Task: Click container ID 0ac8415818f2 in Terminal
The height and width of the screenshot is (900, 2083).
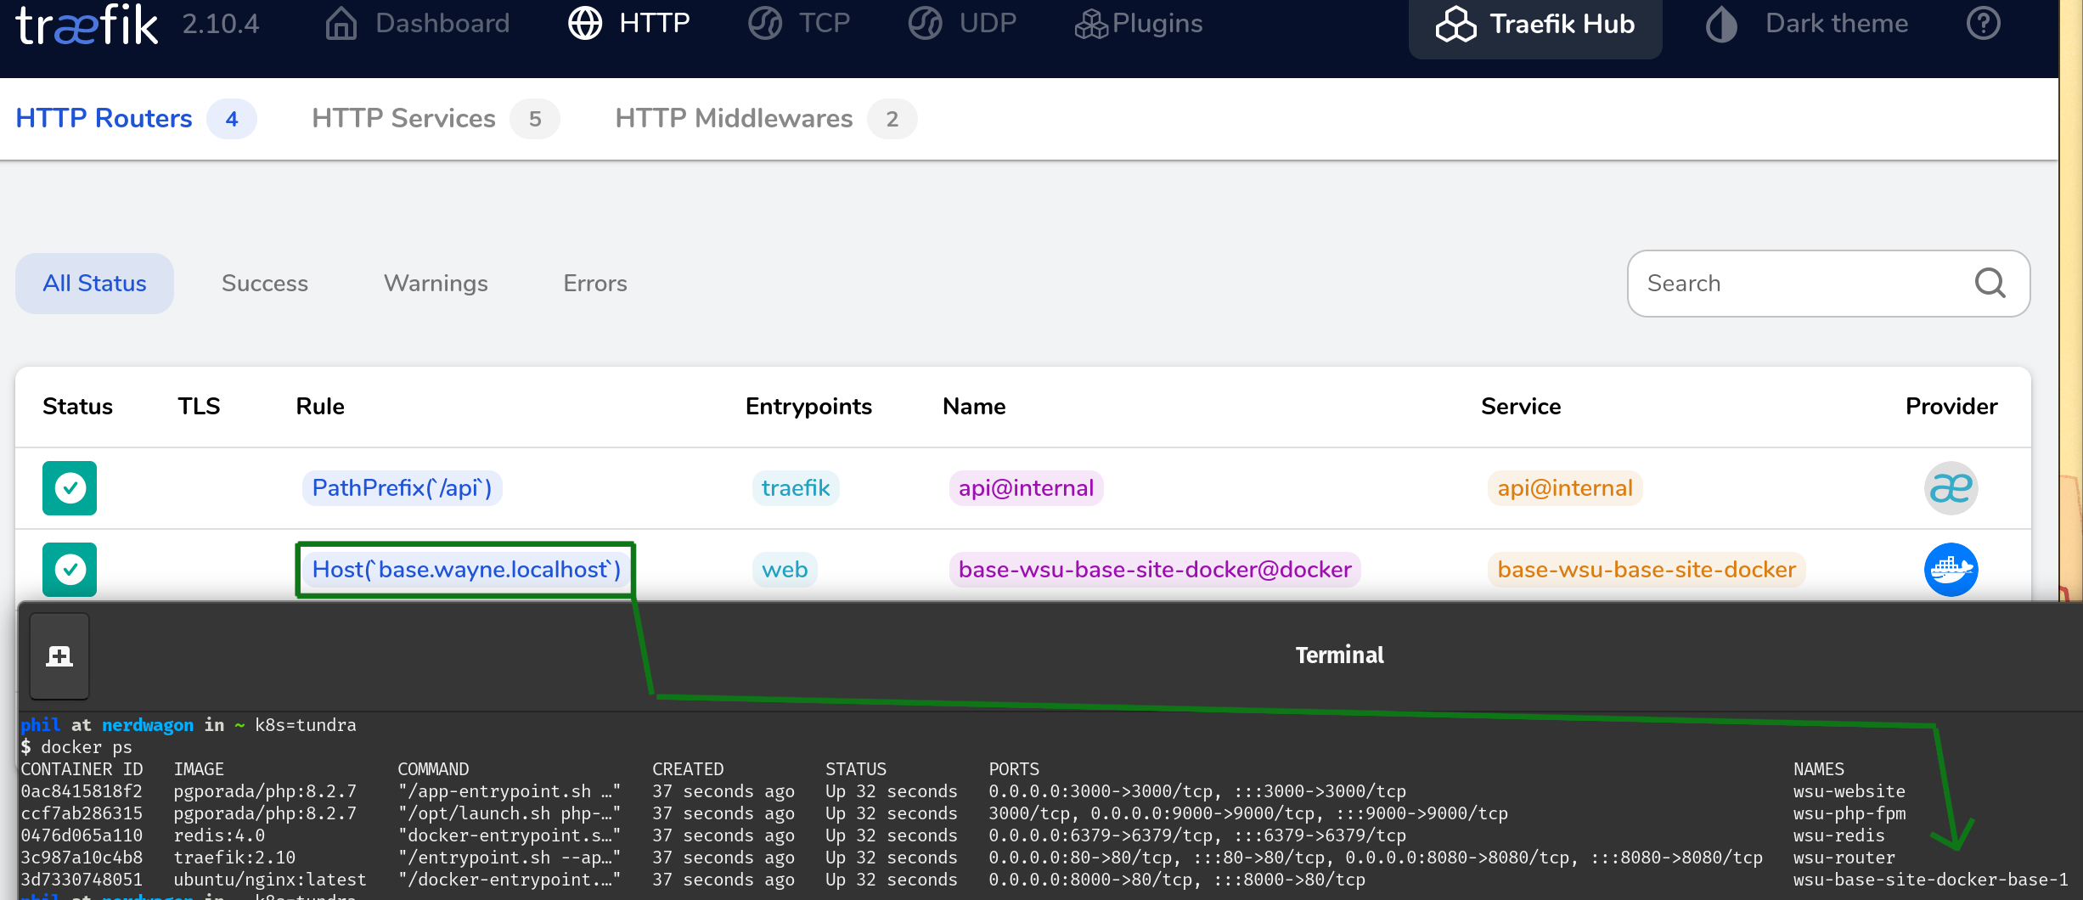Action: click(82, 791)
